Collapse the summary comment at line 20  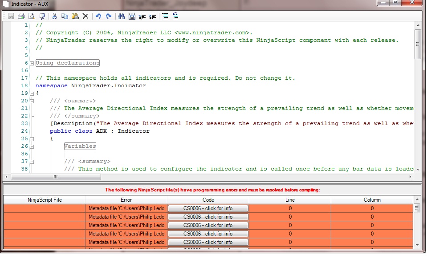32,101
